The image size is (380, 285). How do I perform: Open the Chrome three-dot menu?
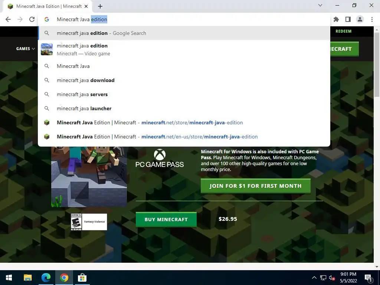(x=372, y=19)
